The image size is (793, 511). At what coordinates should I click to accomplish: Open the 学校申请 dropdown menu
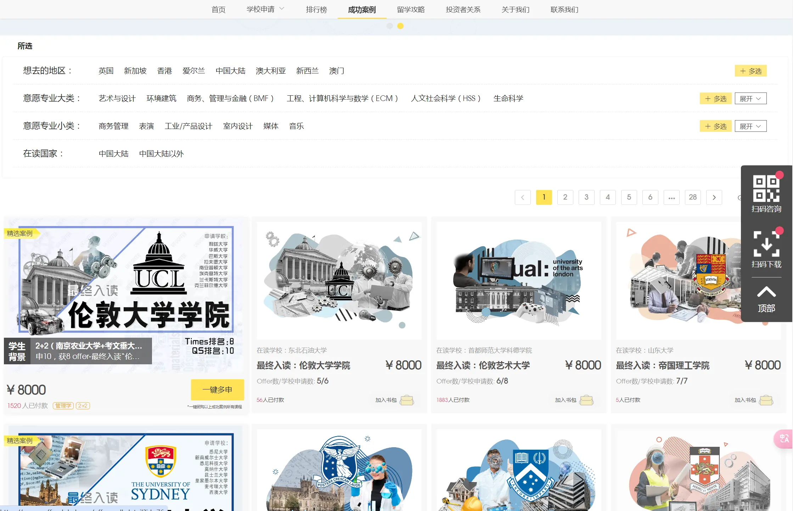[x=265, y=9]
